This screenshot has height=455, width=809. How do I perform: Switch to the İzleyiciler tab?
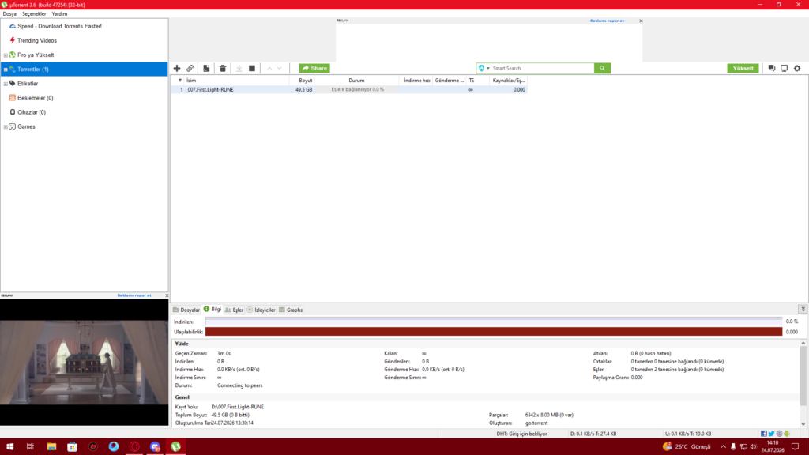coord(261,310)
